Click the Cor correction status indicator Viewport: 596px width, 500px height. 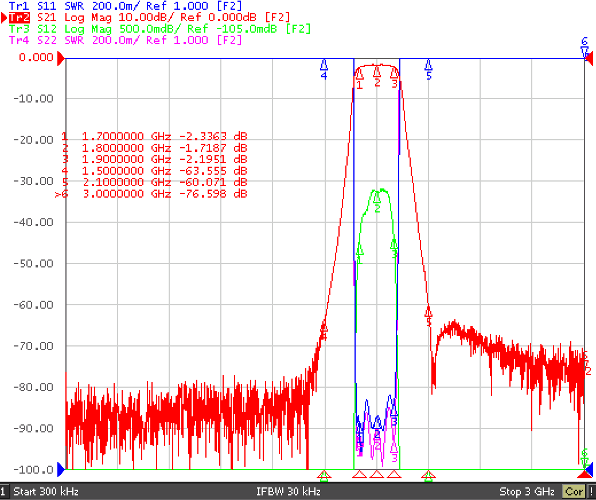click(x=574, y=491)
